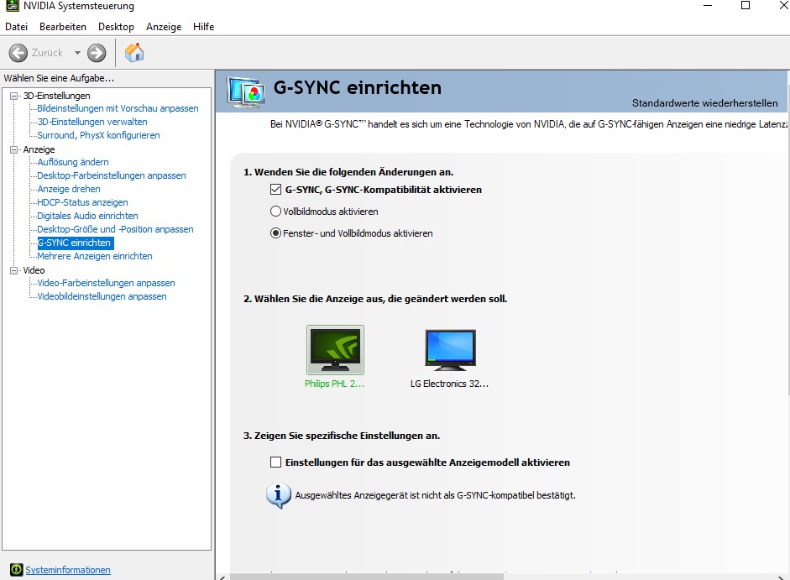This screenshot has height=580, width=790.
Task: Collapse the 3D-Einstellungen tree node
Action: [14, 96]
